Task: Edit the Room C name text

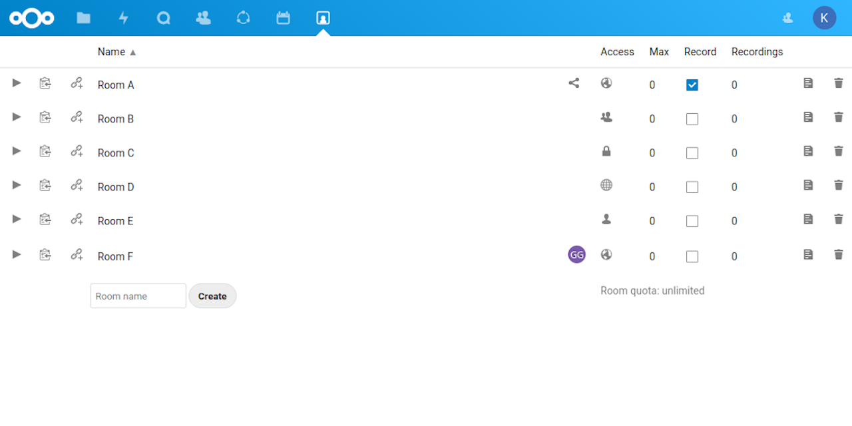Action: pyautogui.click(x=116, y=153)
